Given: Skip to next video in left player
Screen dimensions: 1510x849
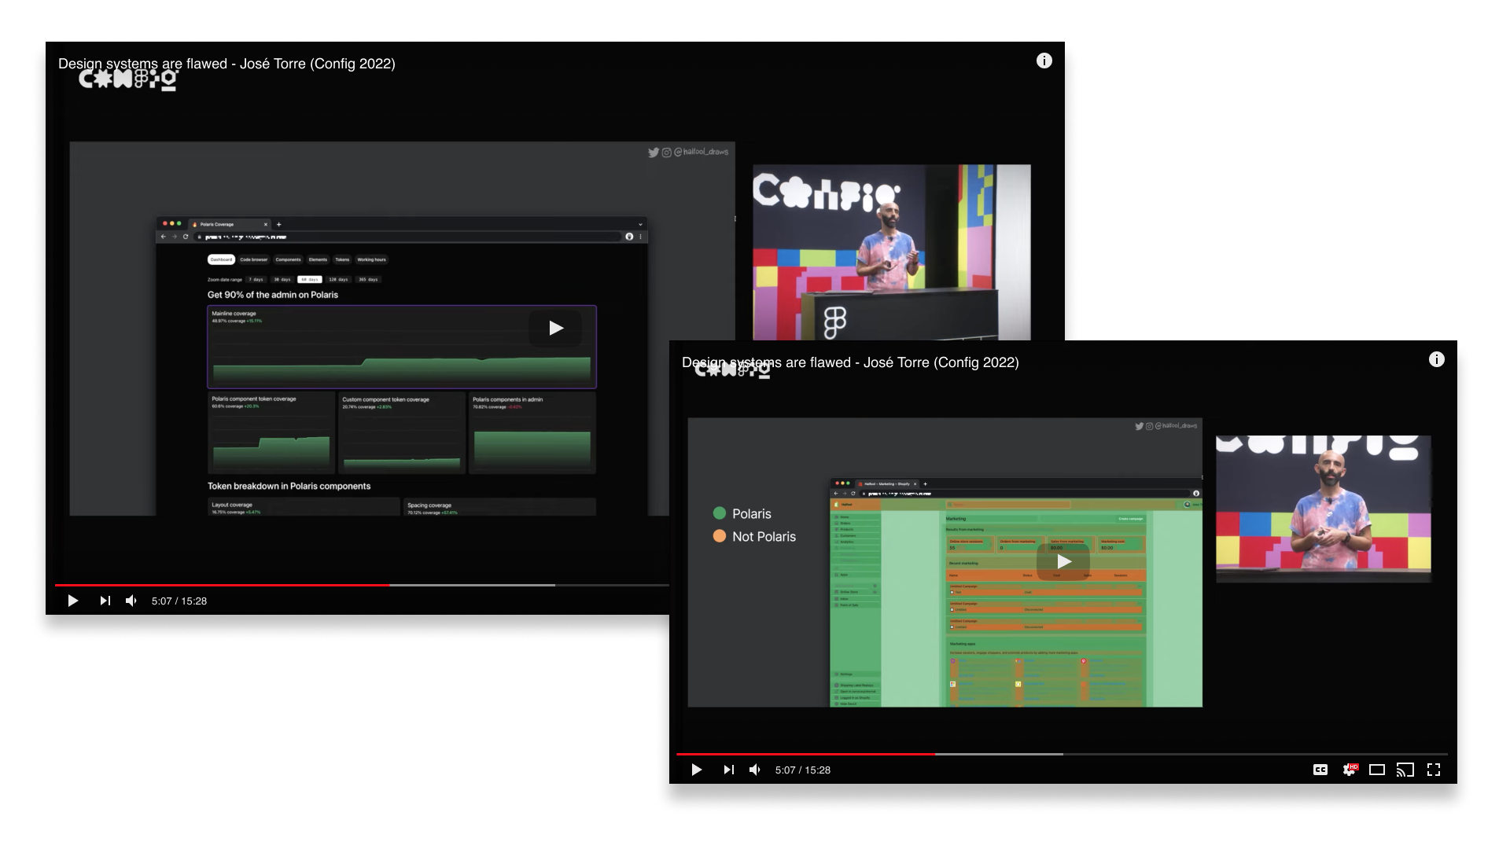Looking at the screenshot, I should tap(105, 601).
